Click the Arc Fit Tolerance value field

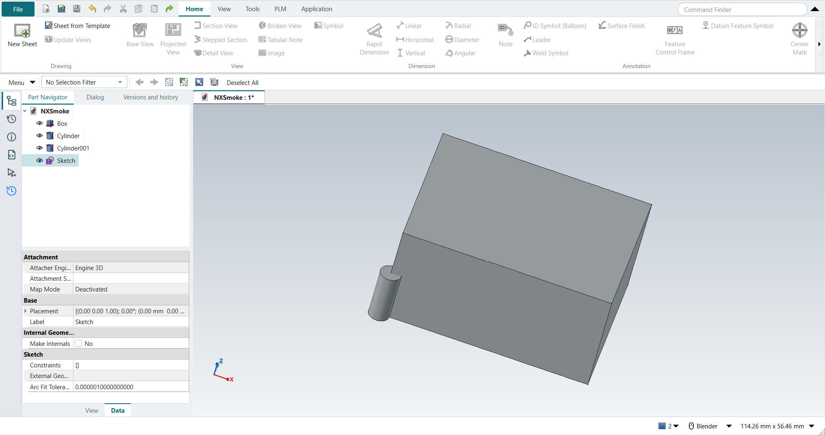point(131,387)
